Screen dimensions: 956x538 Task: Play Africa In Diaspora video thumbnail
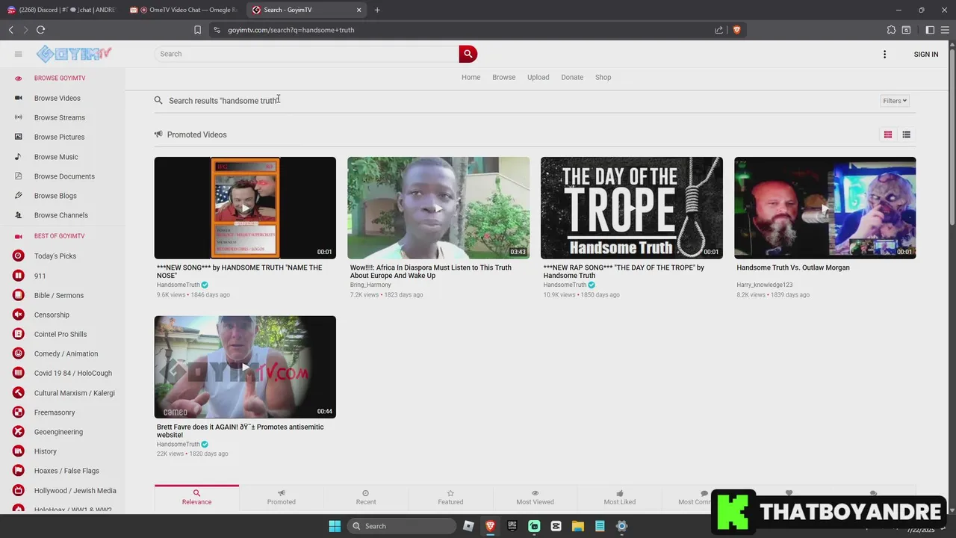438,208
